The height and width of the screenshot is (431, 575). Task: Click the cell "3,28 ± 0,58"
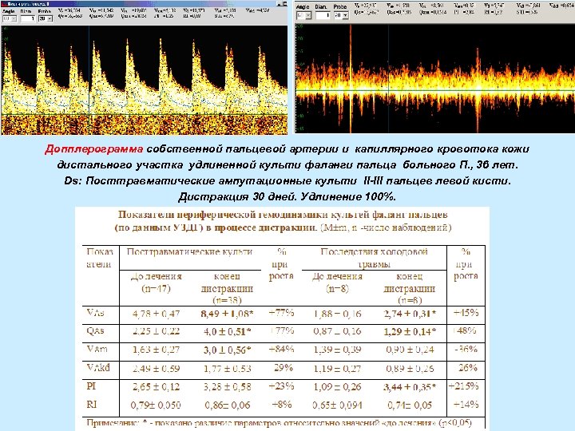228,386
